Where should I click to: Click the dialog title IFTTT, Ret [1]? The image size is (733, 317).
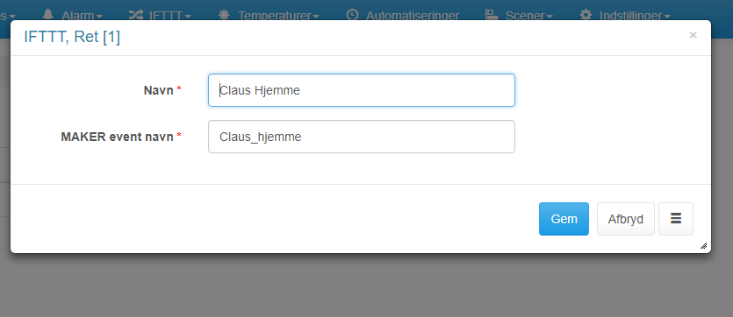tap(72, 37)
